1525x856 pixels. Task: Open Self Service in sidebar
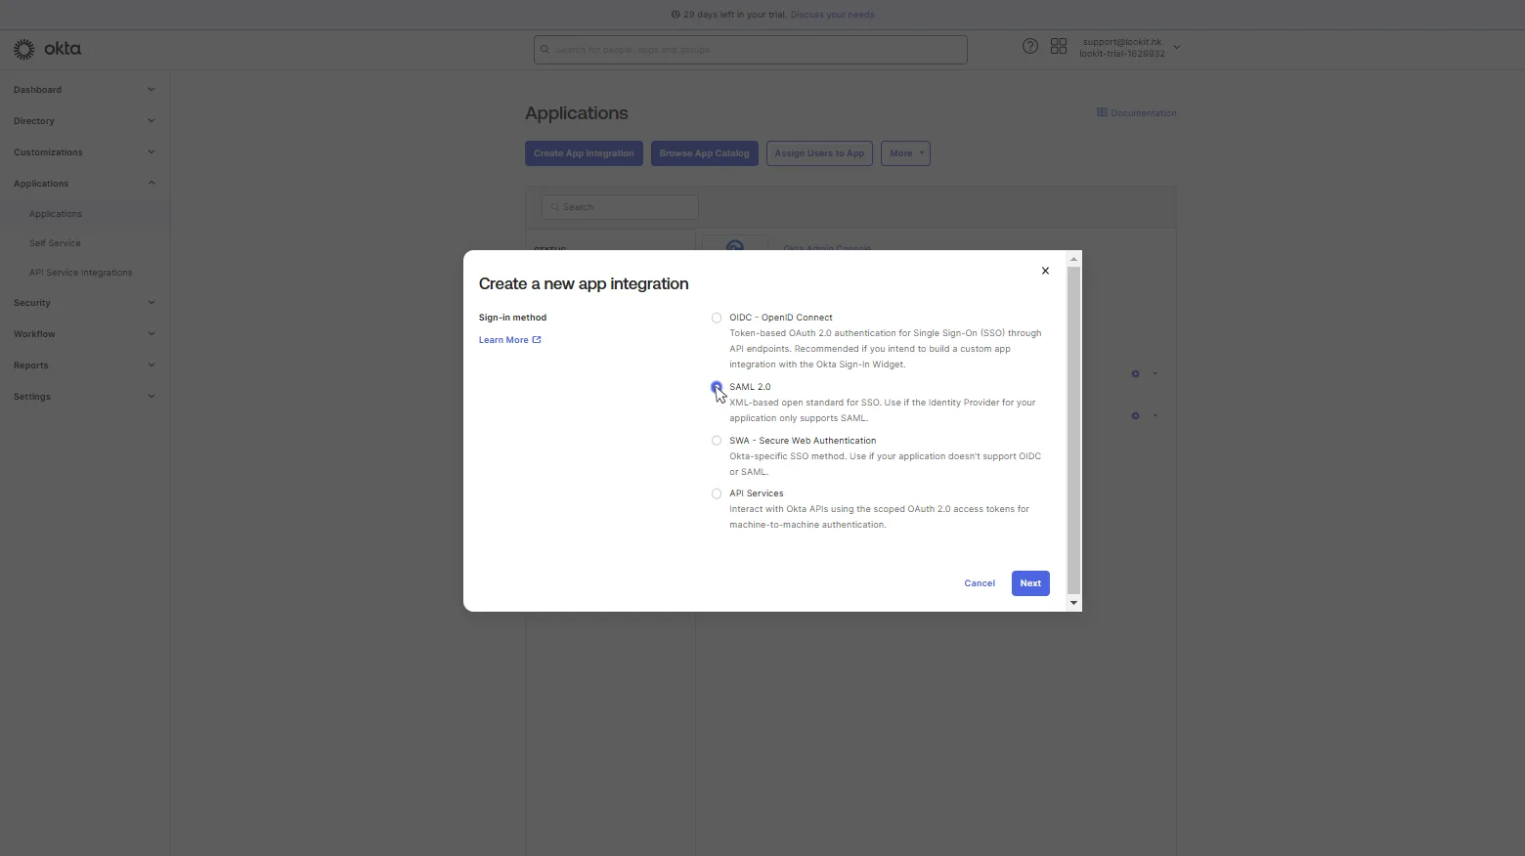[55, 243]
